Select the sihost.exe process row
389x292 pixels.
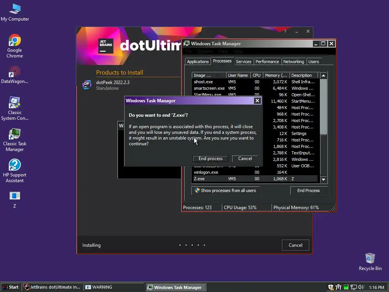point(255,82)
